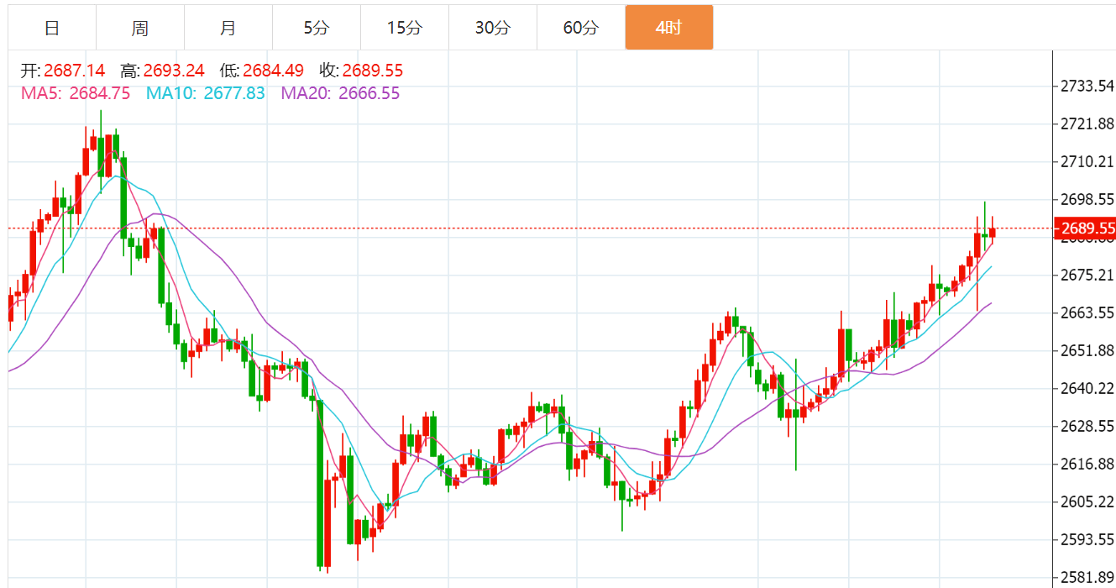1116x588 pixels.
Task: Click the opening price value 2687.14
Action: [74, 71]
